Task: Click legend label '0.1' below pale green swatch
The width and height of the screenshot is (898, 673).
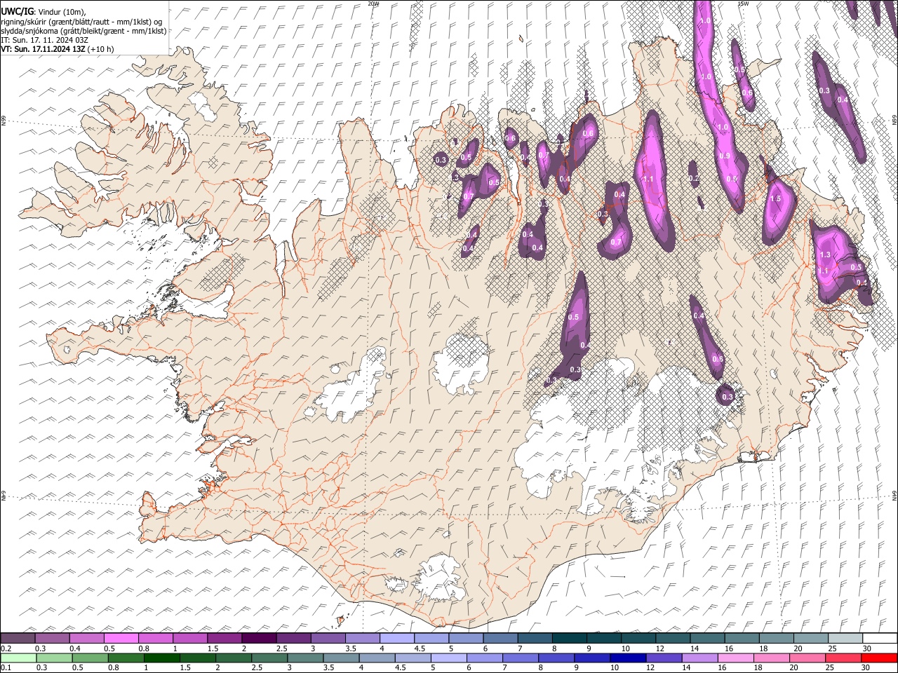Action: click(x=6, y=668)
